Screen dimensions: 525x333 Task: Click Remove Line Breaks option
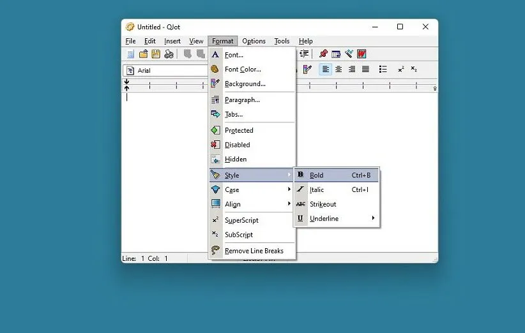254,251
